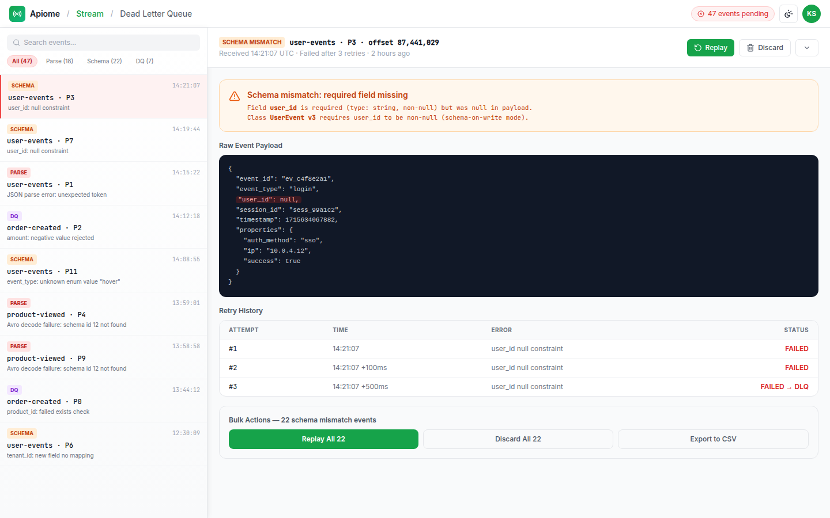Open the KS user avatar menu
Screen dimensions: 830x518
(x=812, y=14)
